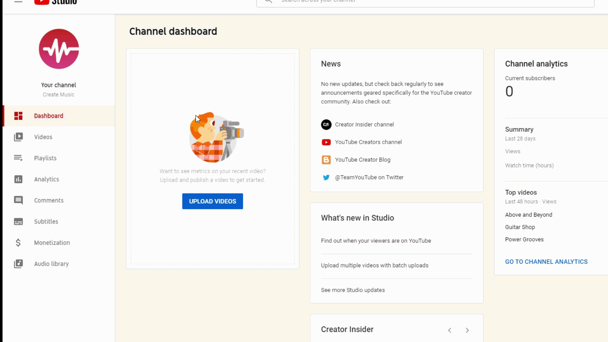Viewport: 608px width, 342px height.
Task: Click the Videos sidebar icon
Action: [18, 137]
